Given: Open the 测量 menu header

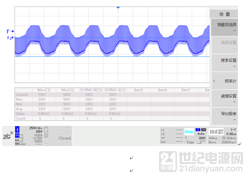Looking at the screenshot, I should coord(224,14).
